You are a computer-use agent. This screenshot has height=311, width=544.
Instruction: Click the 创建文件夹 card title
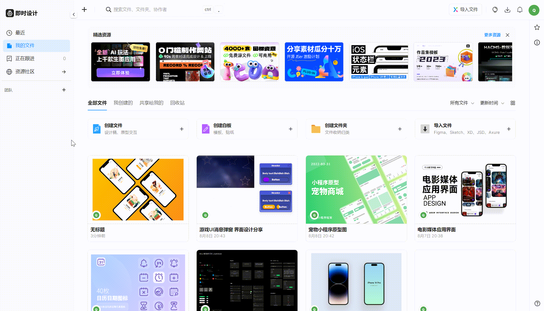[336, 126]
